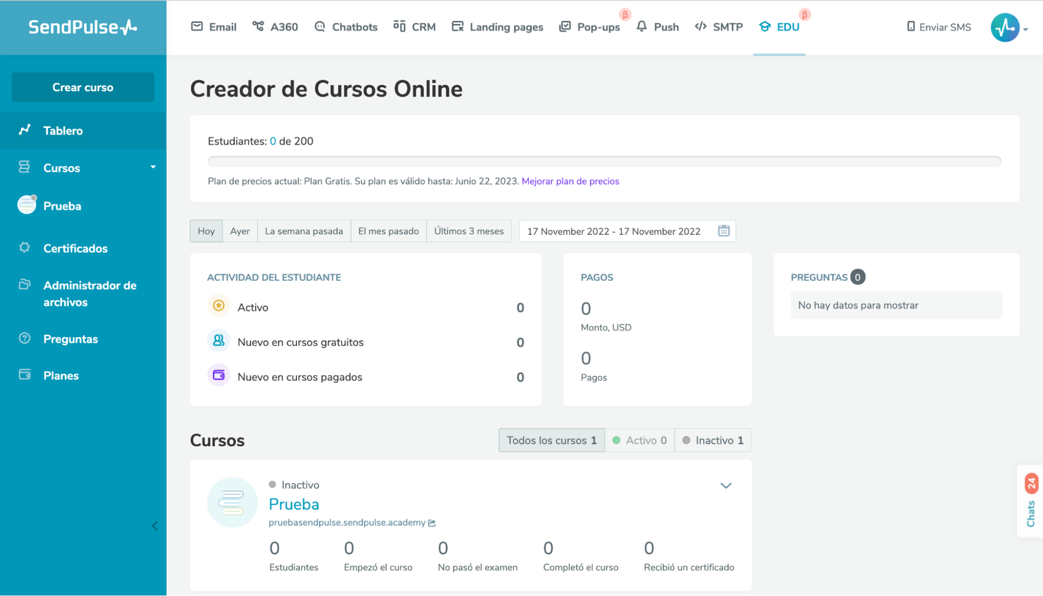Open the SMTP code icon
Image resolution: width=1043 pixels, height=596 pixels.
coord(700,27)
